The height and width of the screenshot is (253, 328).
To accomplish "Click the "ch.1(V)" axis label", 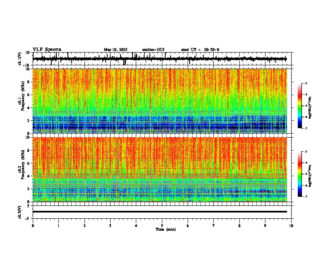I will pyautogui.click(x=20, y=59).
